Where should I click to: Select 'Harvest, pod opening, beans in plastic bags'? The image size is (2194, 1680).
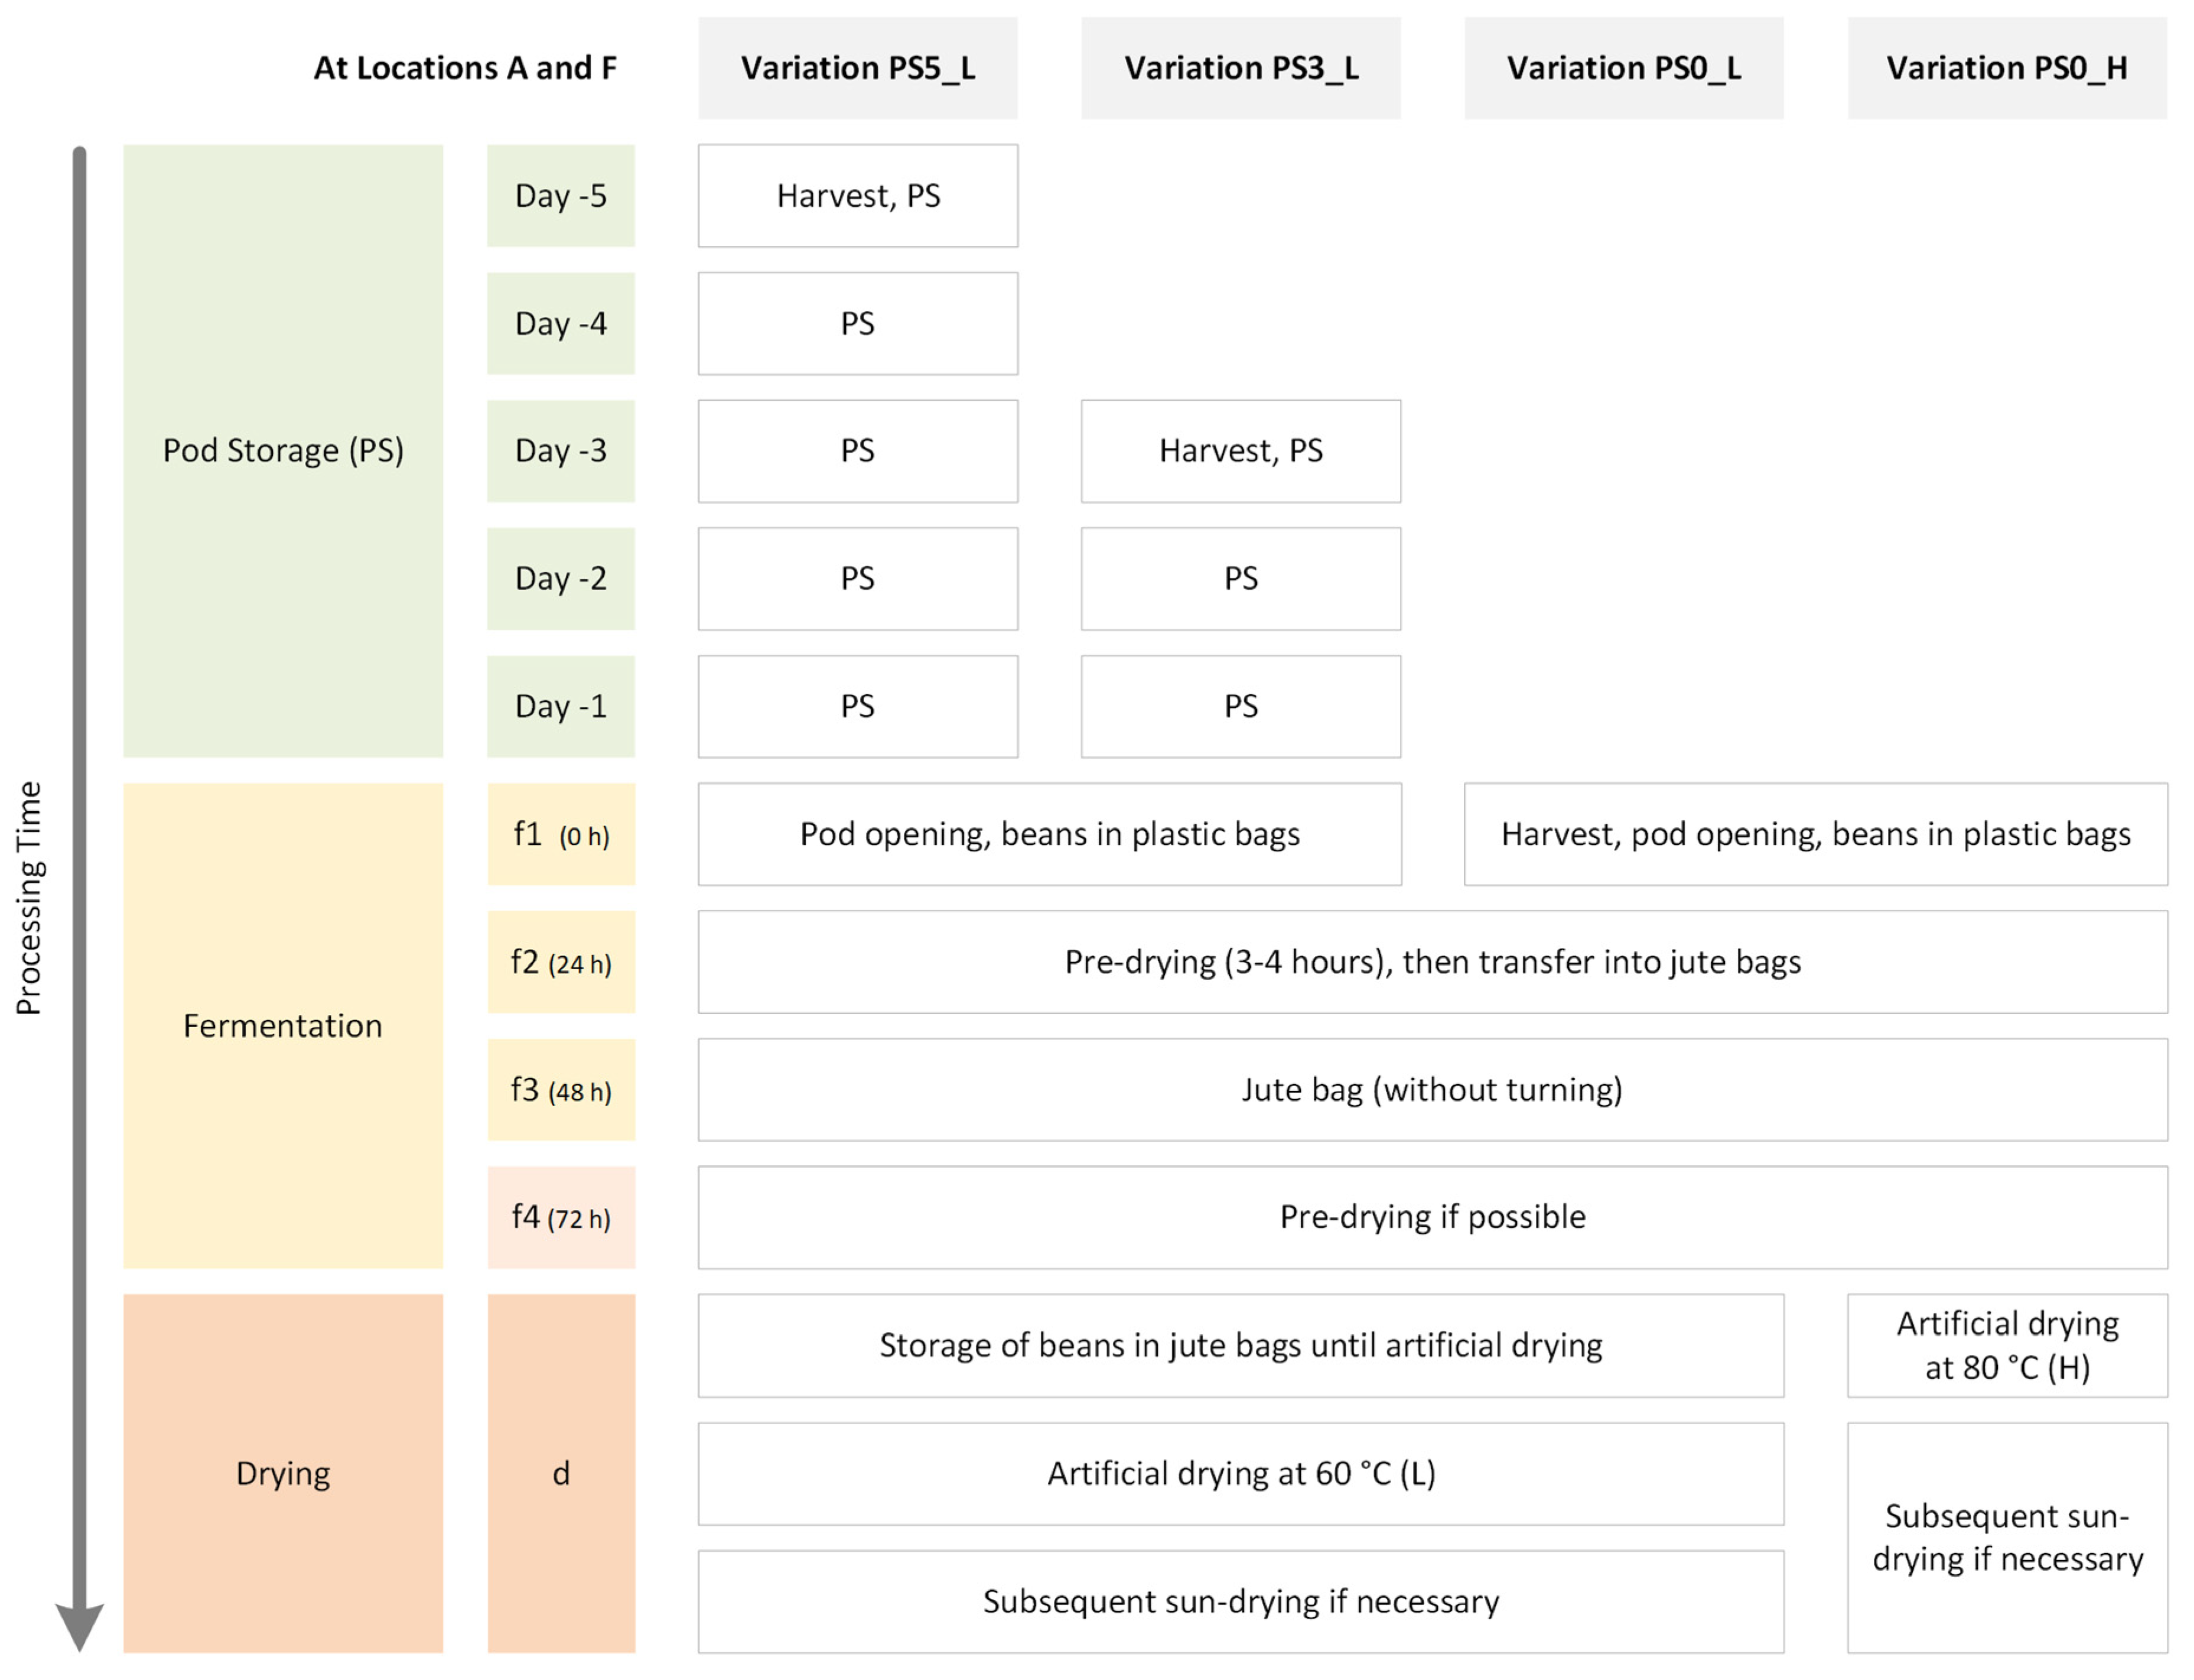pos(1815,834)
